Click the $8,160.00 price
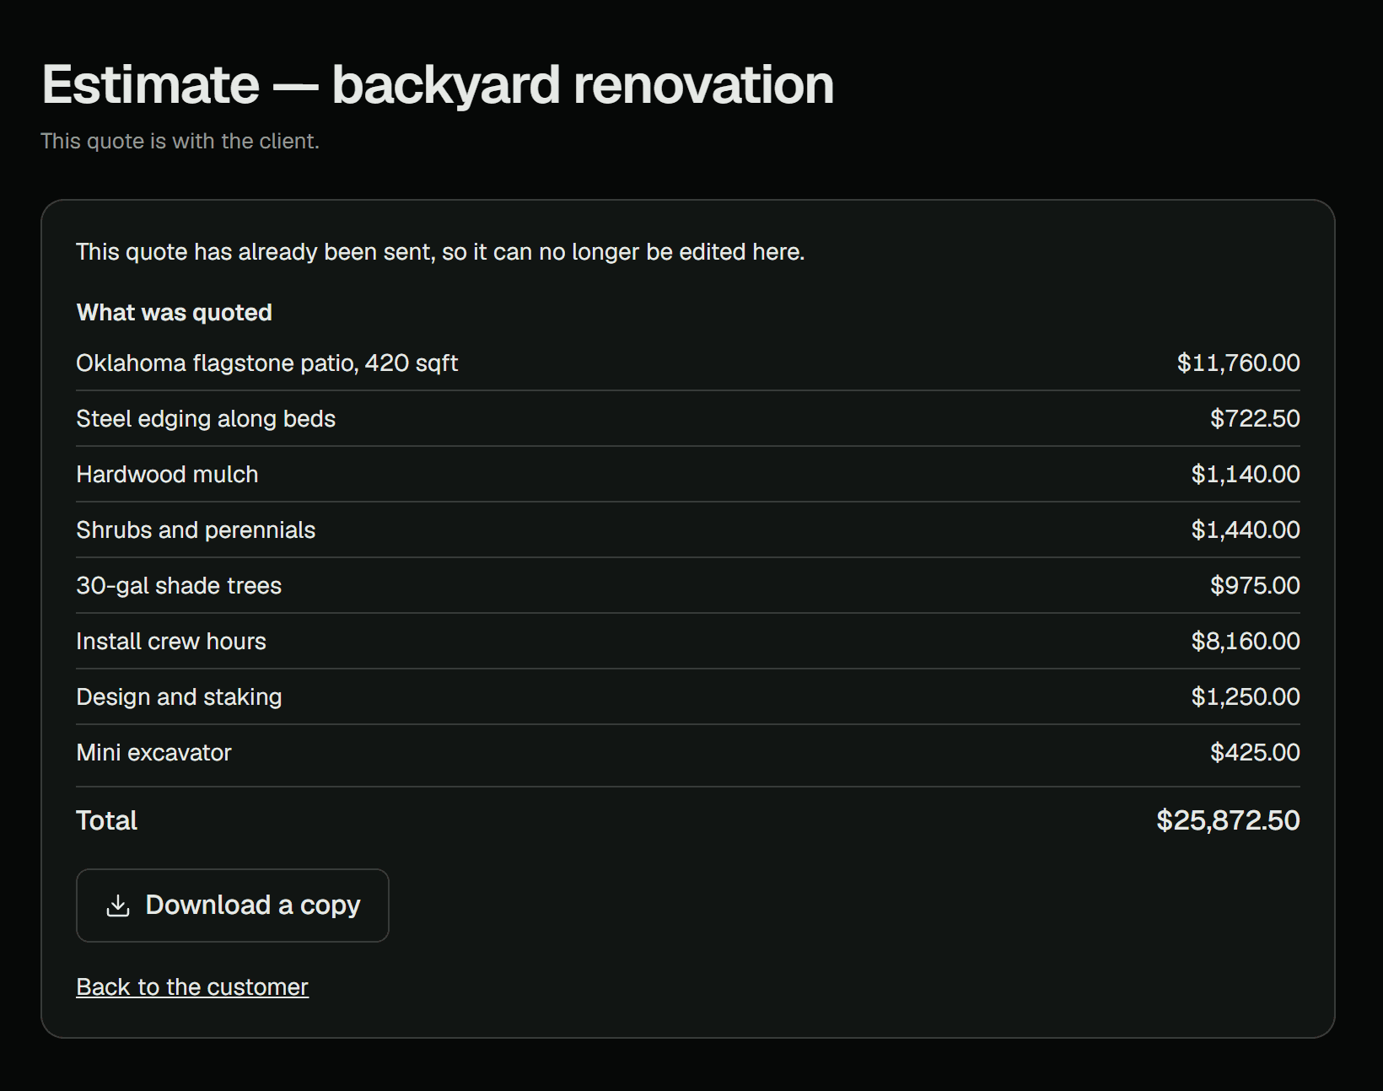Screen dimensions: 1383x1091 pos(1246,642)
